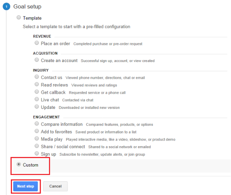Pick the Contact us goal template
Screen dimensions: 231x195
(37, 77)
